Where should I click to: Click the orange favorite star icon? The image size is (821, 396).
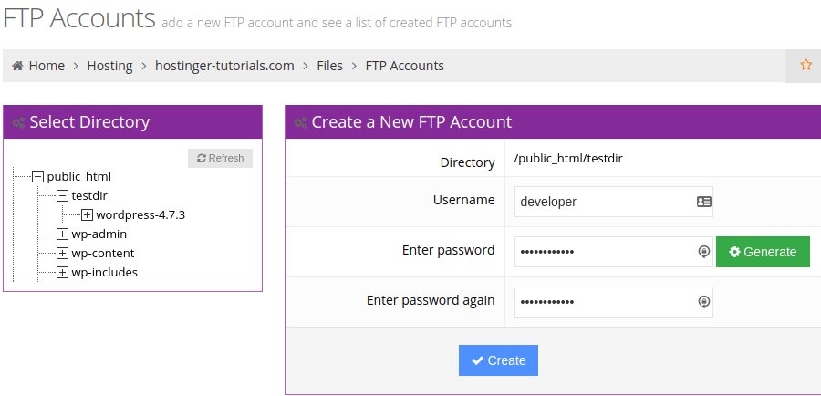(805, 65)
